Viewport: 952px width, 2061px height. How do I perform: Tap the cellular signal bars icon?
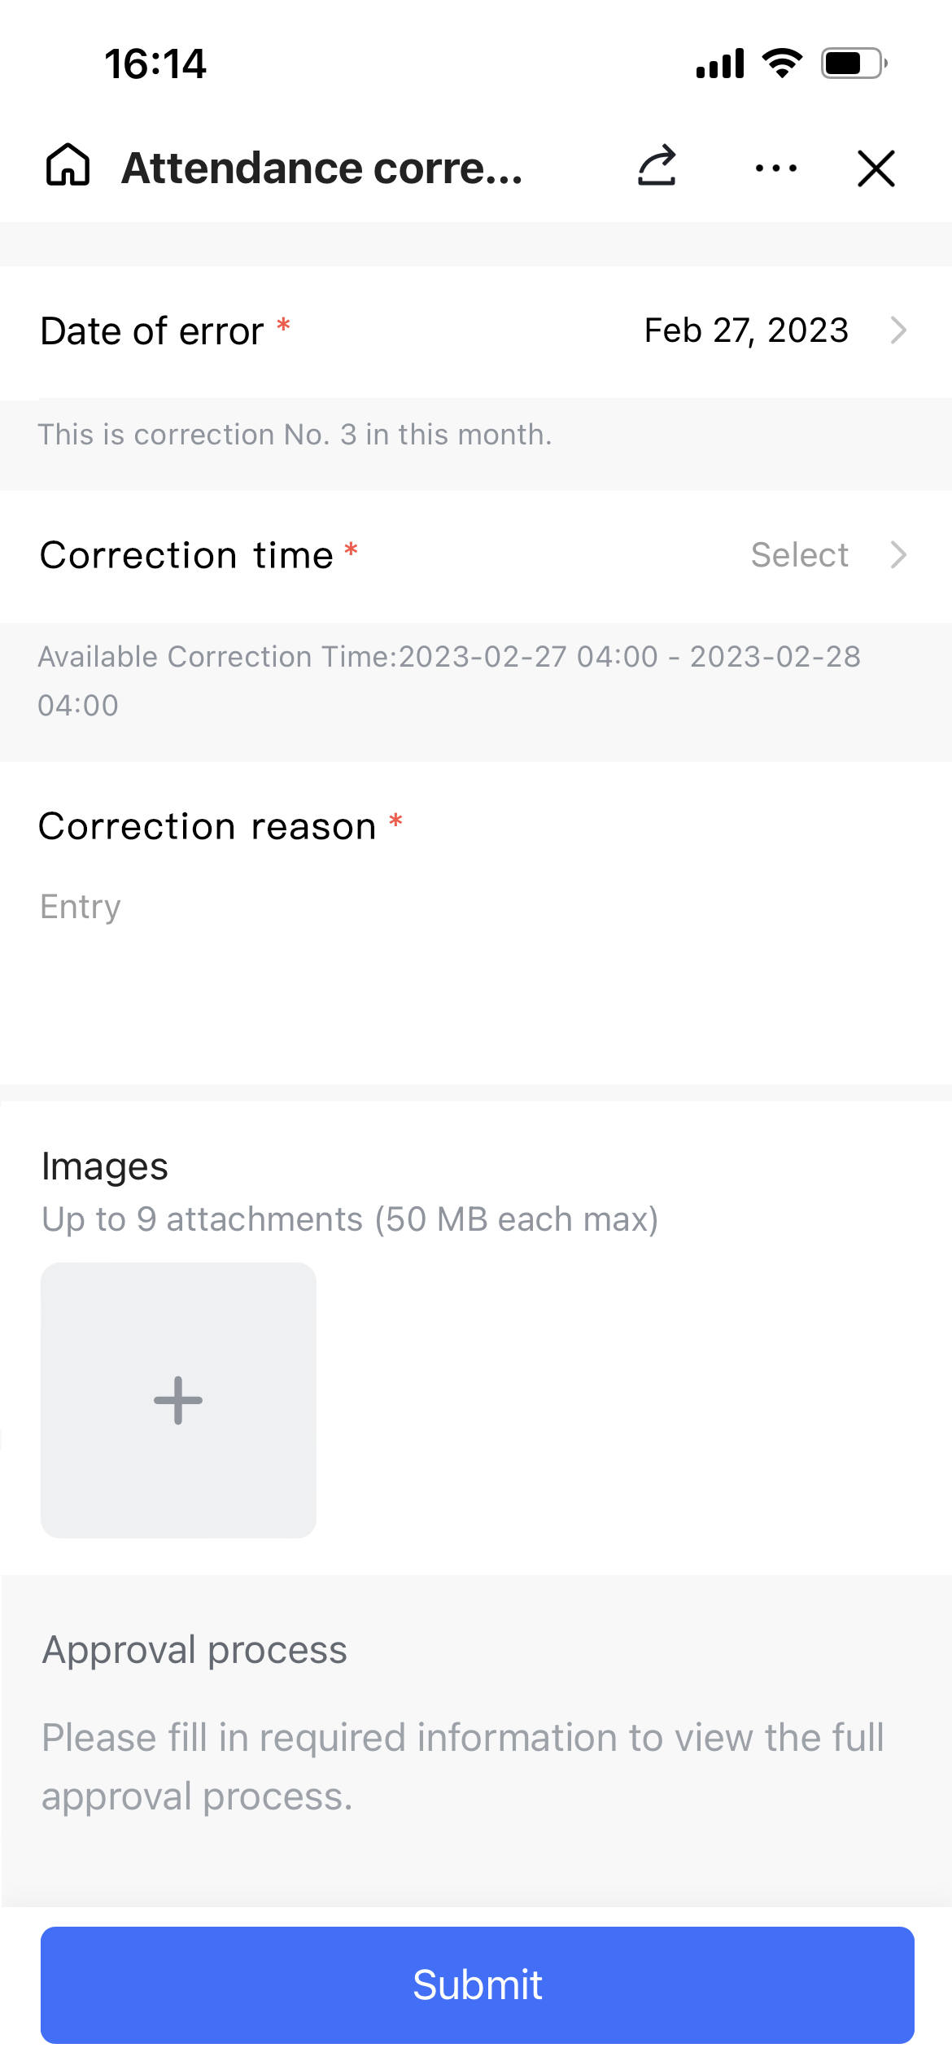point(720,63)
